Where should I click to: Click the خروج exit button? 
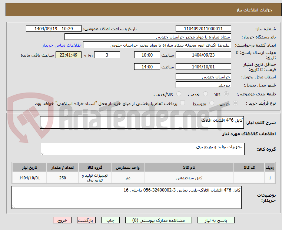pyautogui.click(x=62, y=220)
